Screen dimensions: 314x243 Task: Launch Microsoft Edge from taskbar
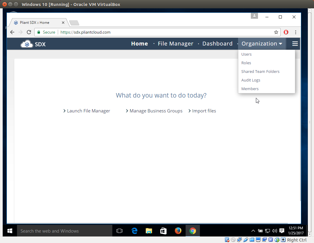pyautogui.click(x=134, y=231)
